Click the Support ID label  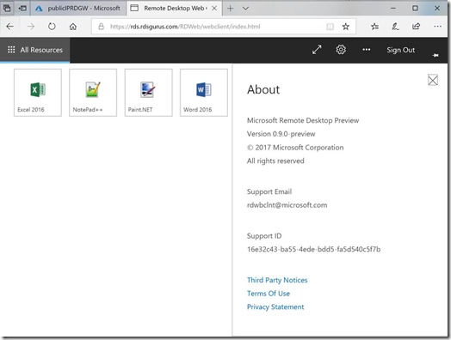(x=264, y=236)
